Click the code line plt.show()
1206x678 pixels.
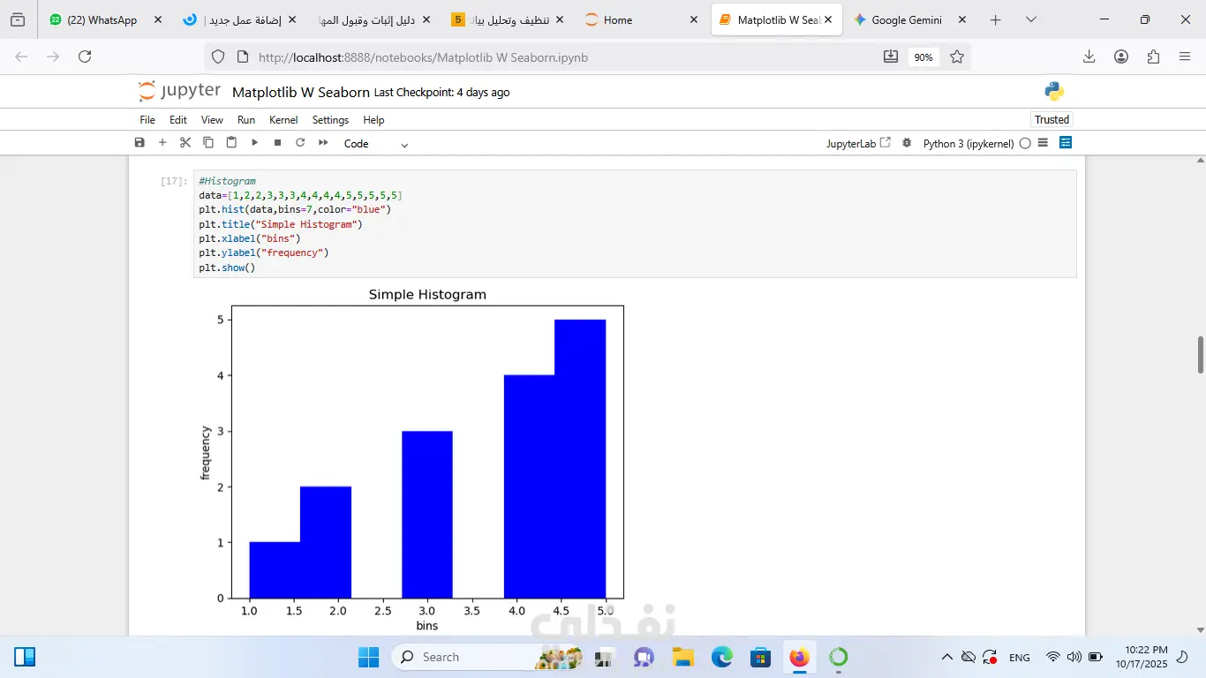(x=227, y=267)
